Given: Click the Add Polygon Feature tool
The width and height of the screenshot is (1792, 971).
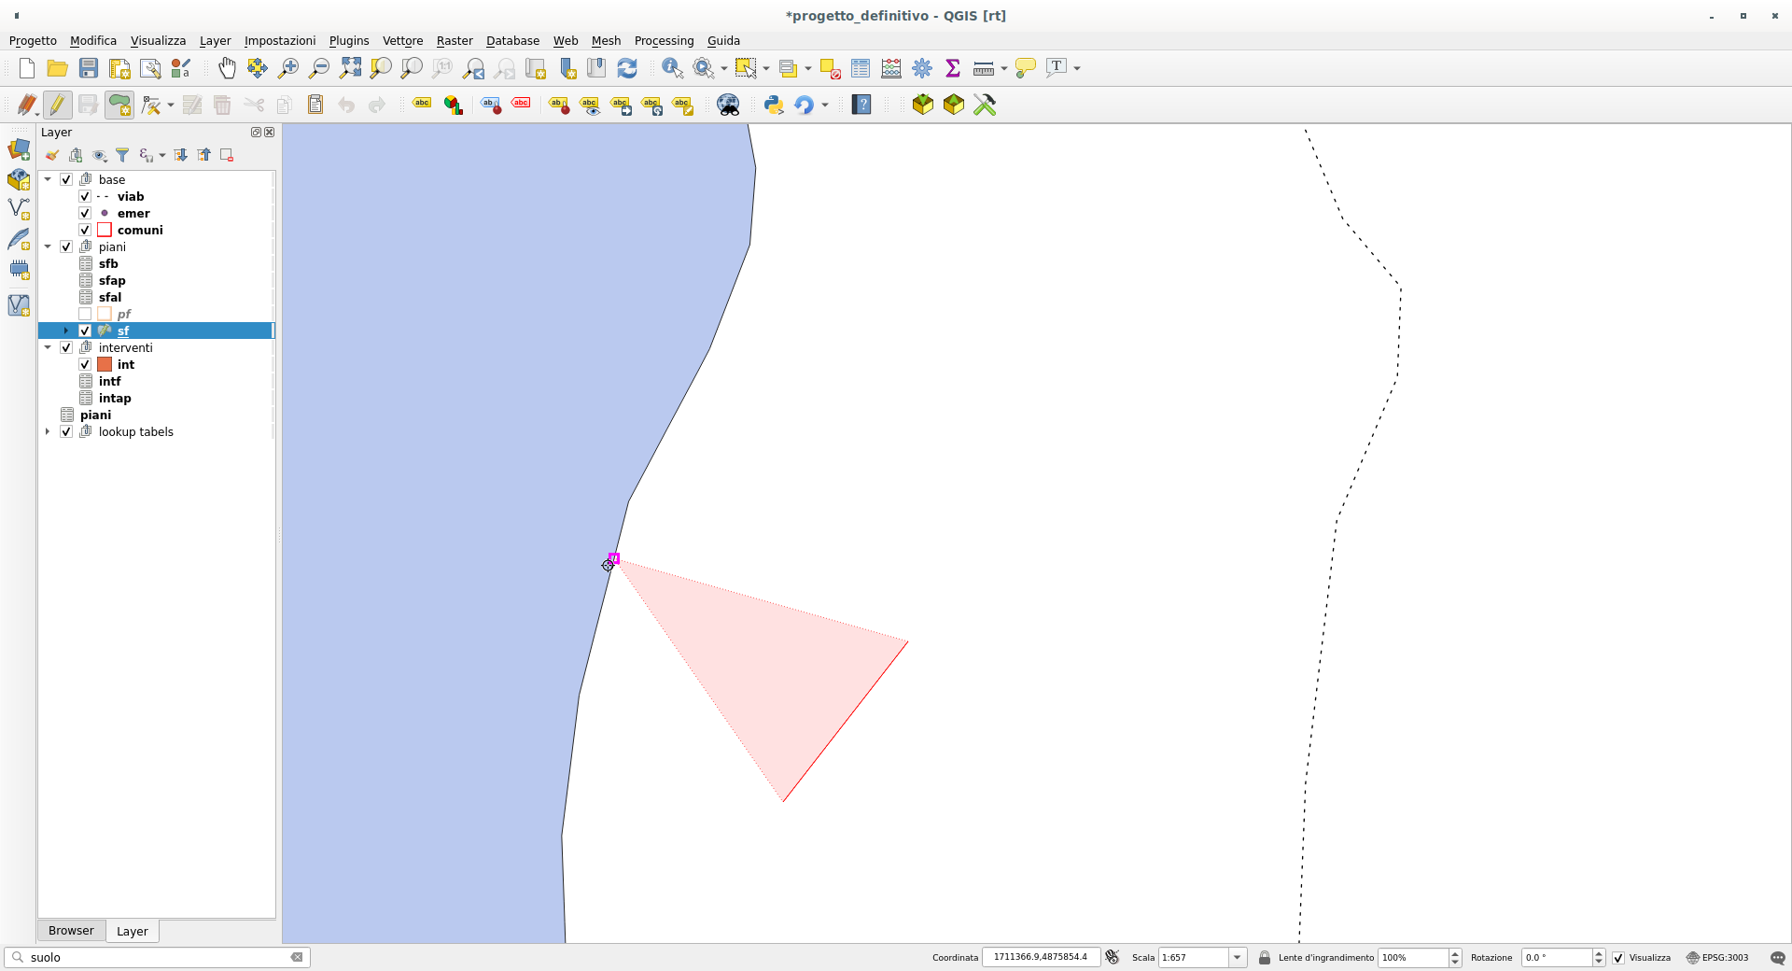Looking at the screenshot, I should point(119,105).
